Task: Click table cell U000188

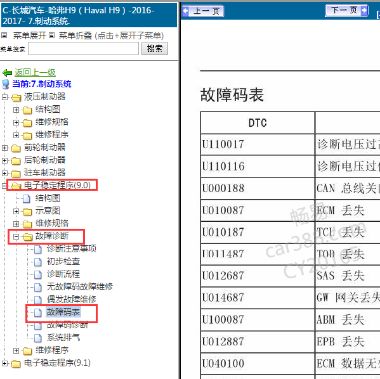Action: pyautogui.click(x=258, y=188)
